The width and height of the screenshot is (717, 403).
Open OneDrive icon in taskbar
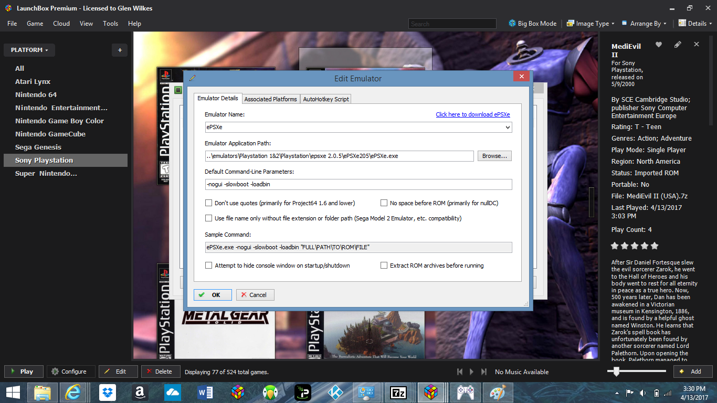172,392
